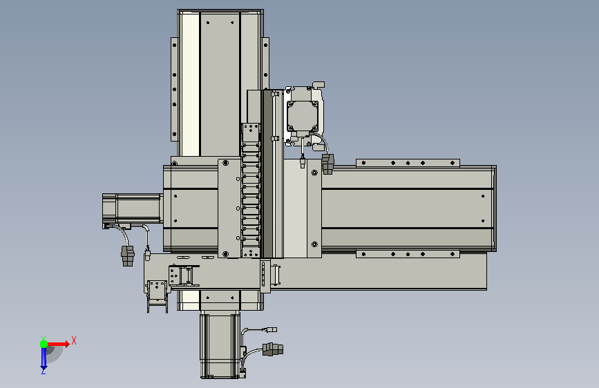Click the white cover strip on vertical actuator
Viewport: 599px width, 388px height.
click(x=190, y=84)
